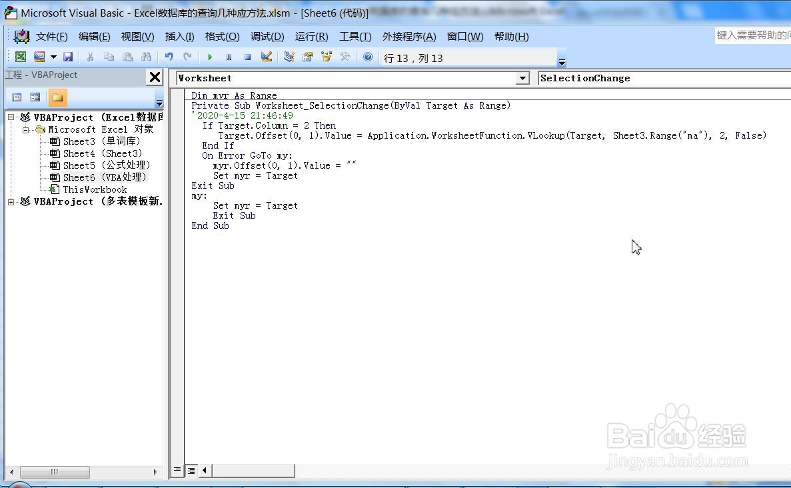Close the project explorer pane

tap(155, 77)
